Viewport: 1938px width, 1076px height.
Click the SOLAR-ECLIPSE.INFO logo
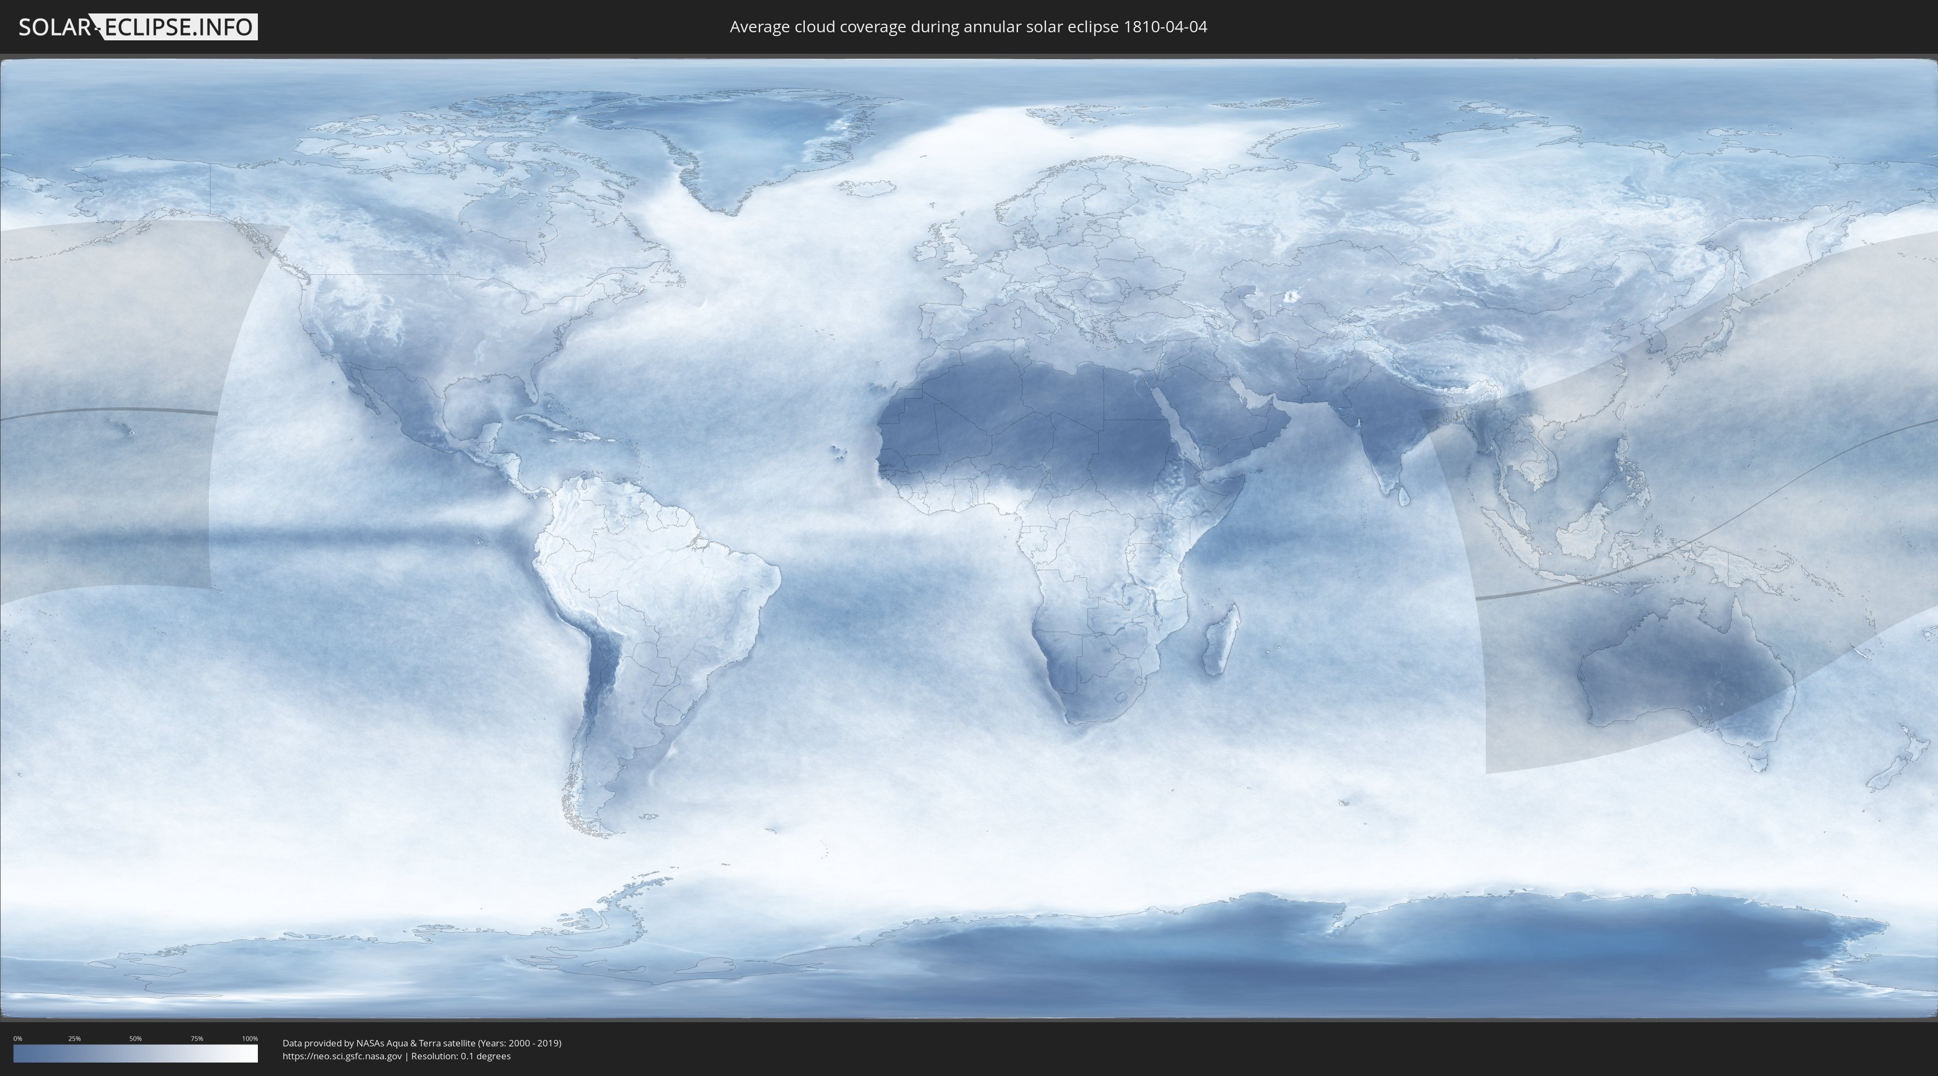pos(138,27)
